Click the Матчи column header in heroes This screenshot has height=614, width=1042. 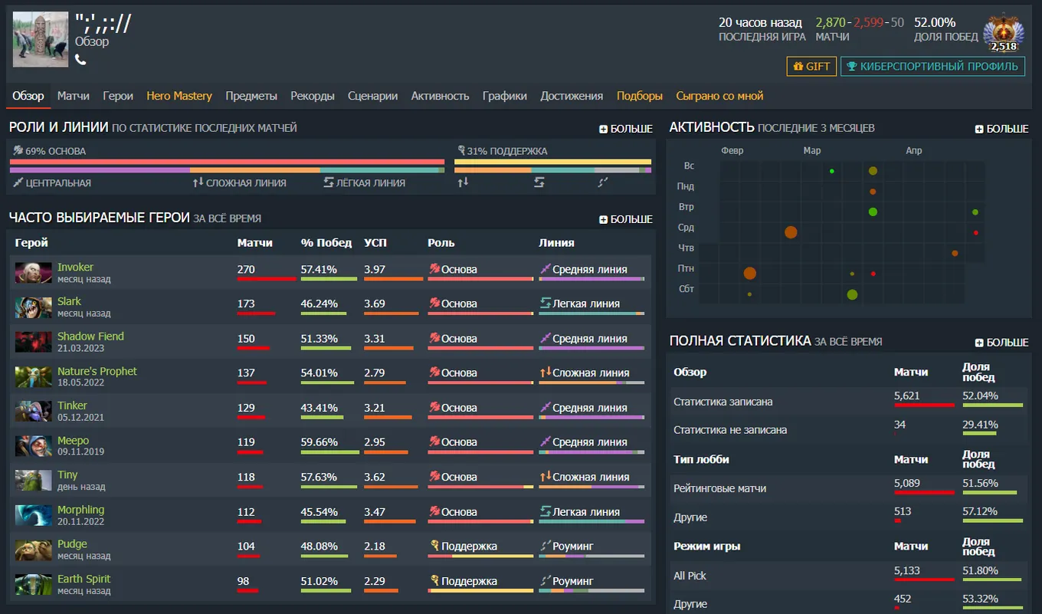[255, 242]
